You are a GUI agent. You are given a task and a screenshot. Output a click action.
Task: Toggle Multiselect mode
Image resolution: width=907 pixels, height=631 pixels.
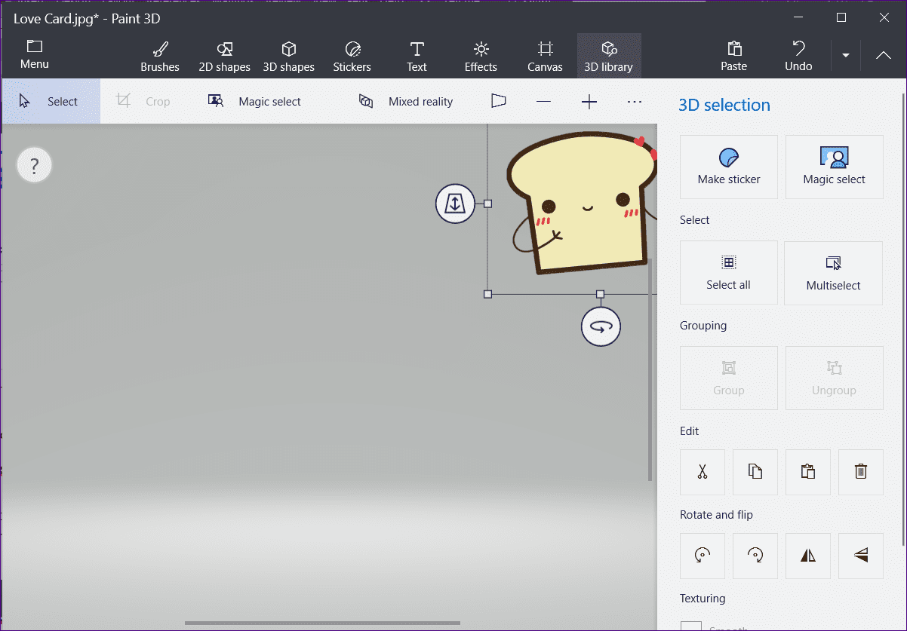coord(834,273)
